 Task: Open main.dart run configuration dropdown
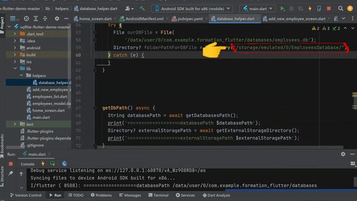257,9
